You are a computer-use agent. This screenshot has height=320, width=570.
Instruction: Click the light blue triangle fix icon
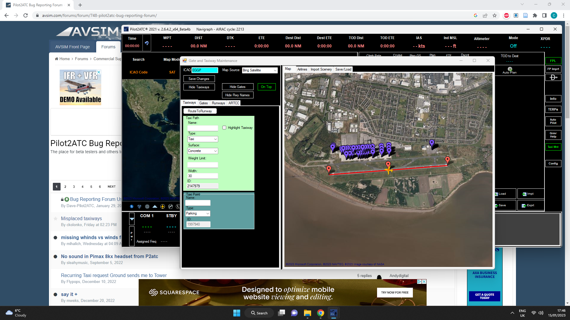[155, 207]
